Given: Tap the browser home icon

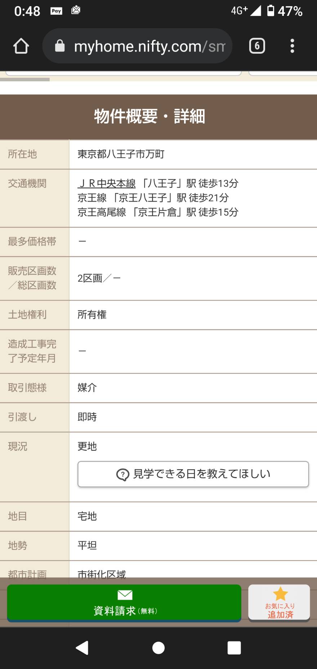Looking at the screenshot, I should 21,46.
